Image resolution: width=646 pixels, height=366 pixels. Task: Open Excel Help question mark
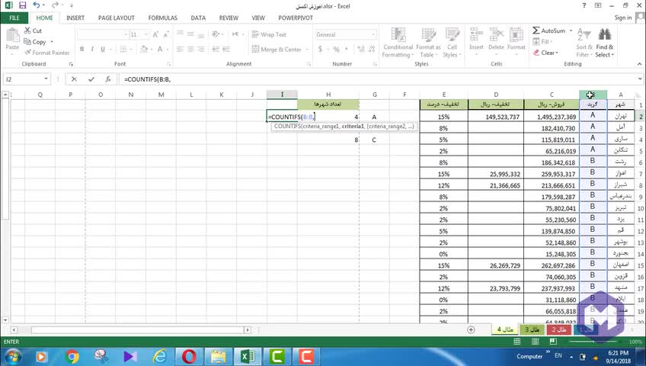click(x=584, y=5)
